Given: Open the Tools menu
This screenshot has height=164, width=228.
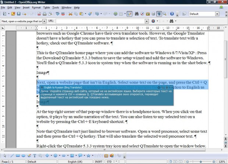Looking at the screenshot, I should tap(56, 8).
